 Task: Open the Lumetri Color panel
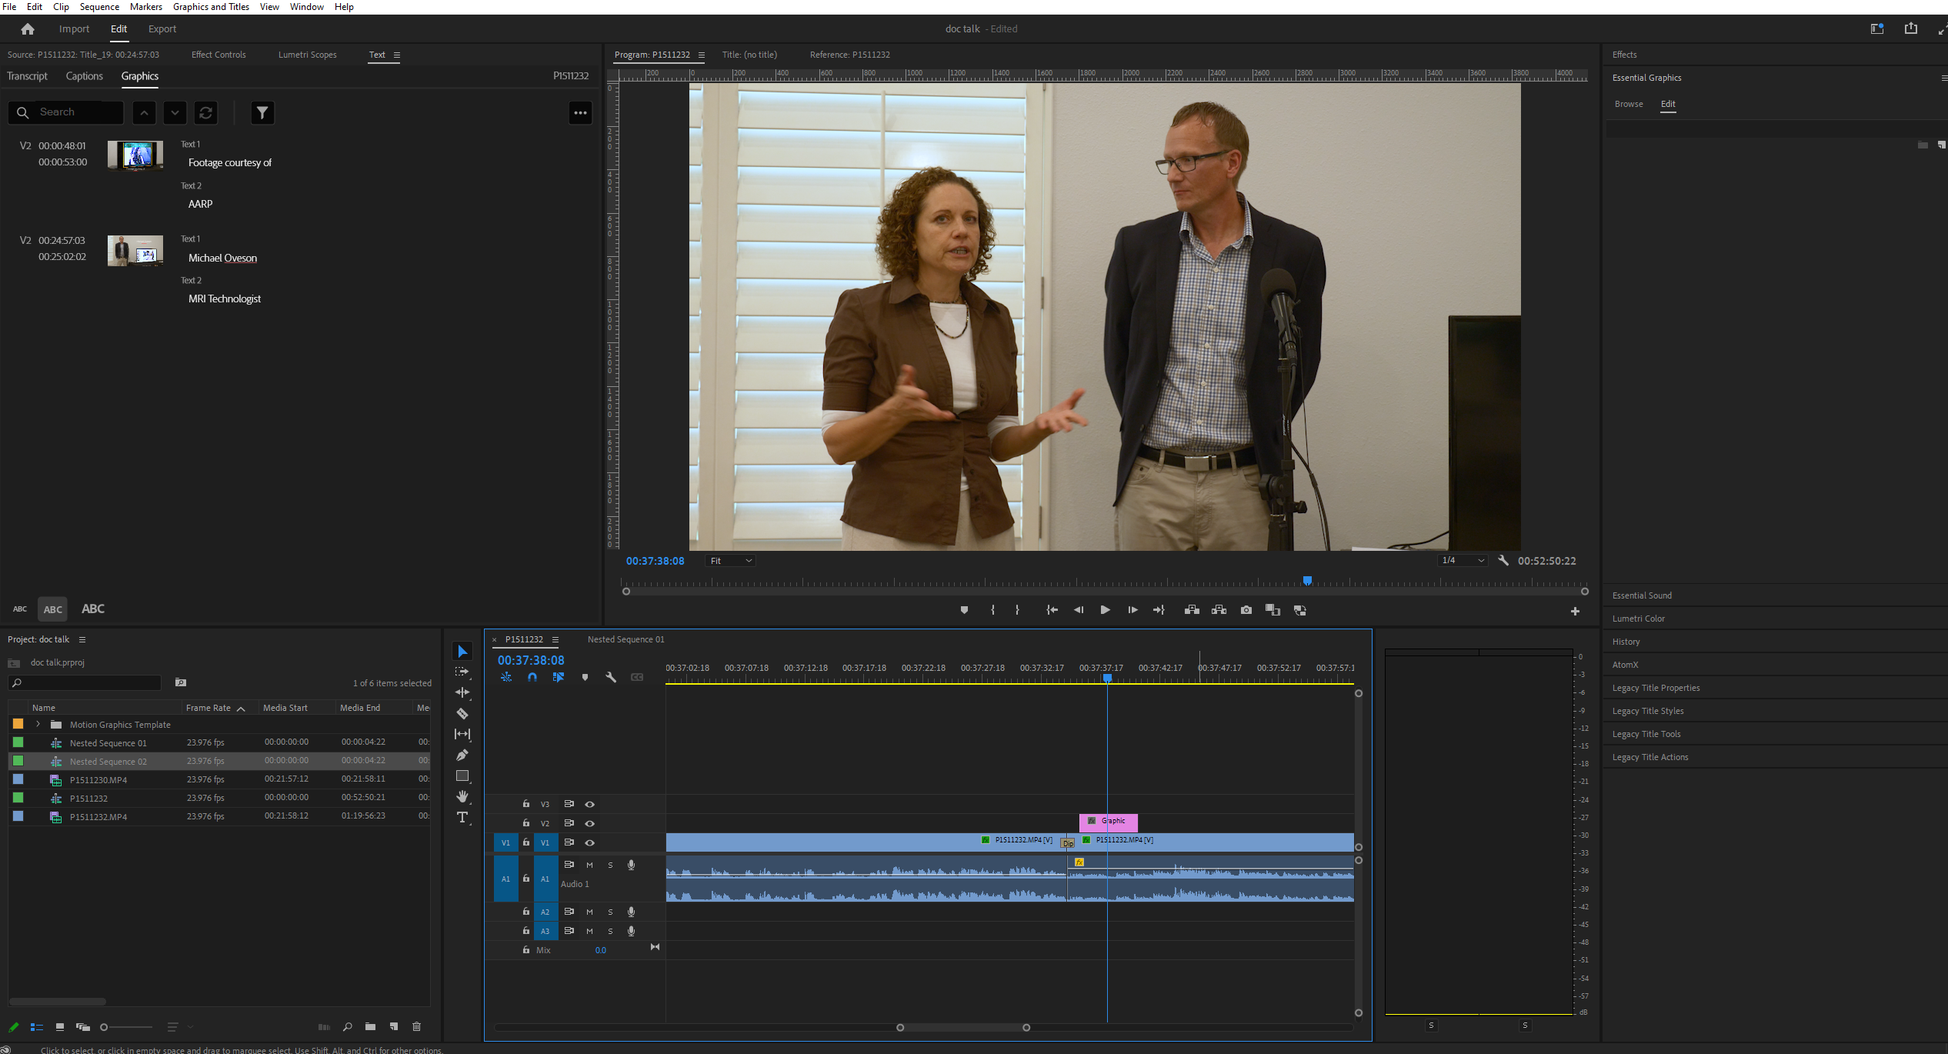pyautogui.click(x=1639, y=618)
